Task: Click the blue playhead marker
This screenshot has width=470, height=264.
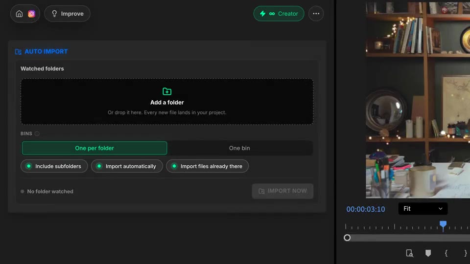Action: click(443, 225)
